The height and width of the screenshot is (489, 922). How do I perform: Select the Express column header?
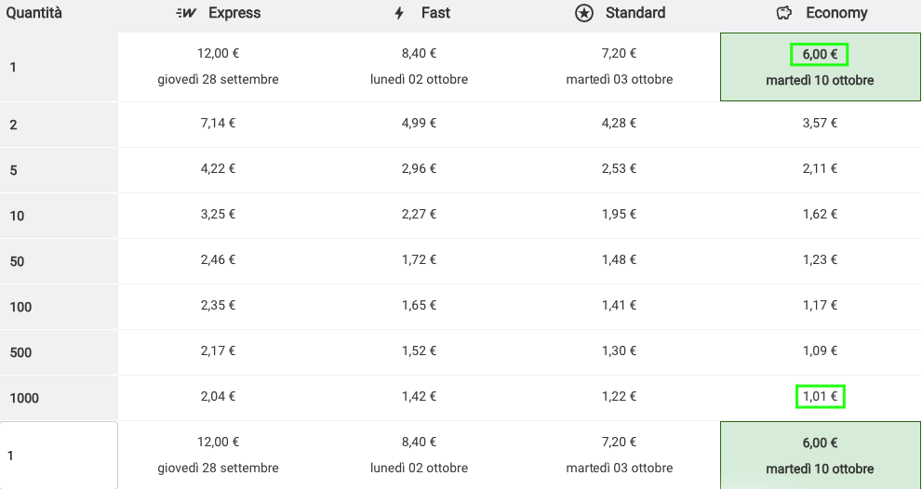click(x=218, y=13)
